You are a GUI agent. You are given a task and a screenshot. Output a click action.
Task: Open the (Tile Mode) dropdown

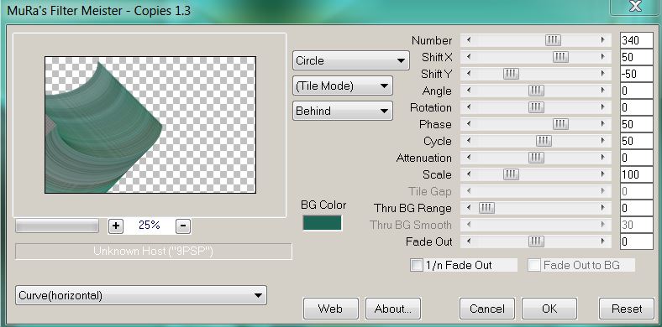coord(343,86)
